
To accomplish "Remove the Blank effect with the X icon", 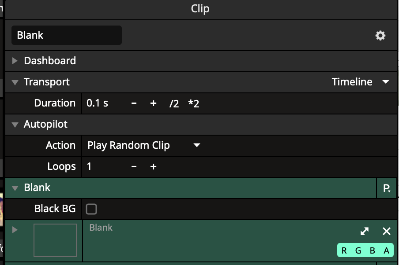I will (x=387, y=231).
